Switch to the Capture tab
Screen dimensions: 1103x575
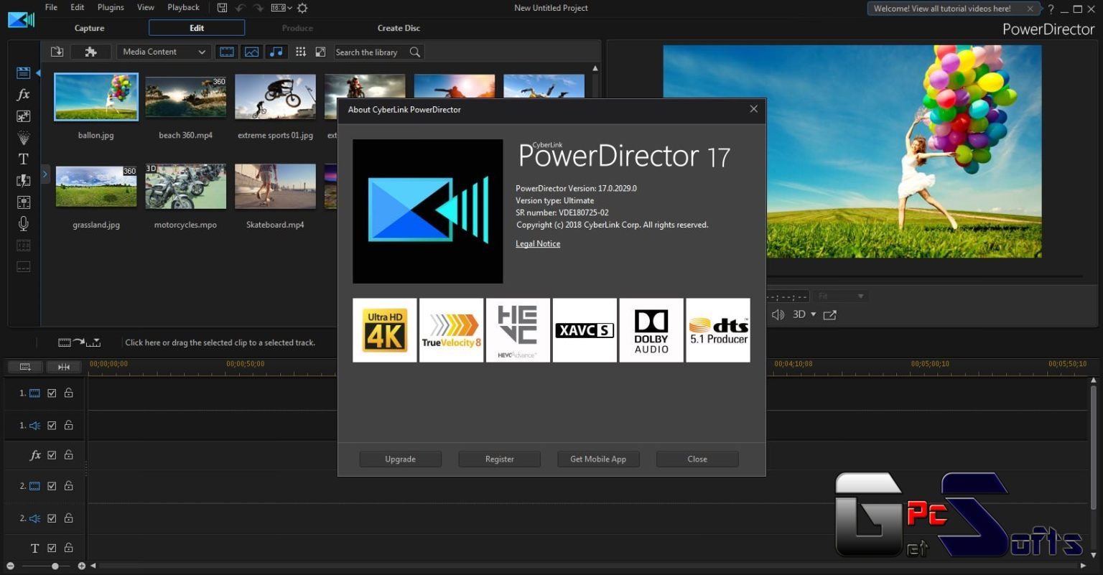[90, 28]
